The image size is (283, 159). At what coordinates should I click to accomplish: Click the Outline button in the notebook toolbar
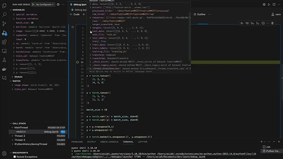(199, 14)
